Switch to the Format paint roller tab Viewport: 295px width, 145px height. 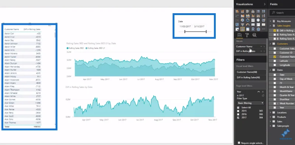click(247, 35)
